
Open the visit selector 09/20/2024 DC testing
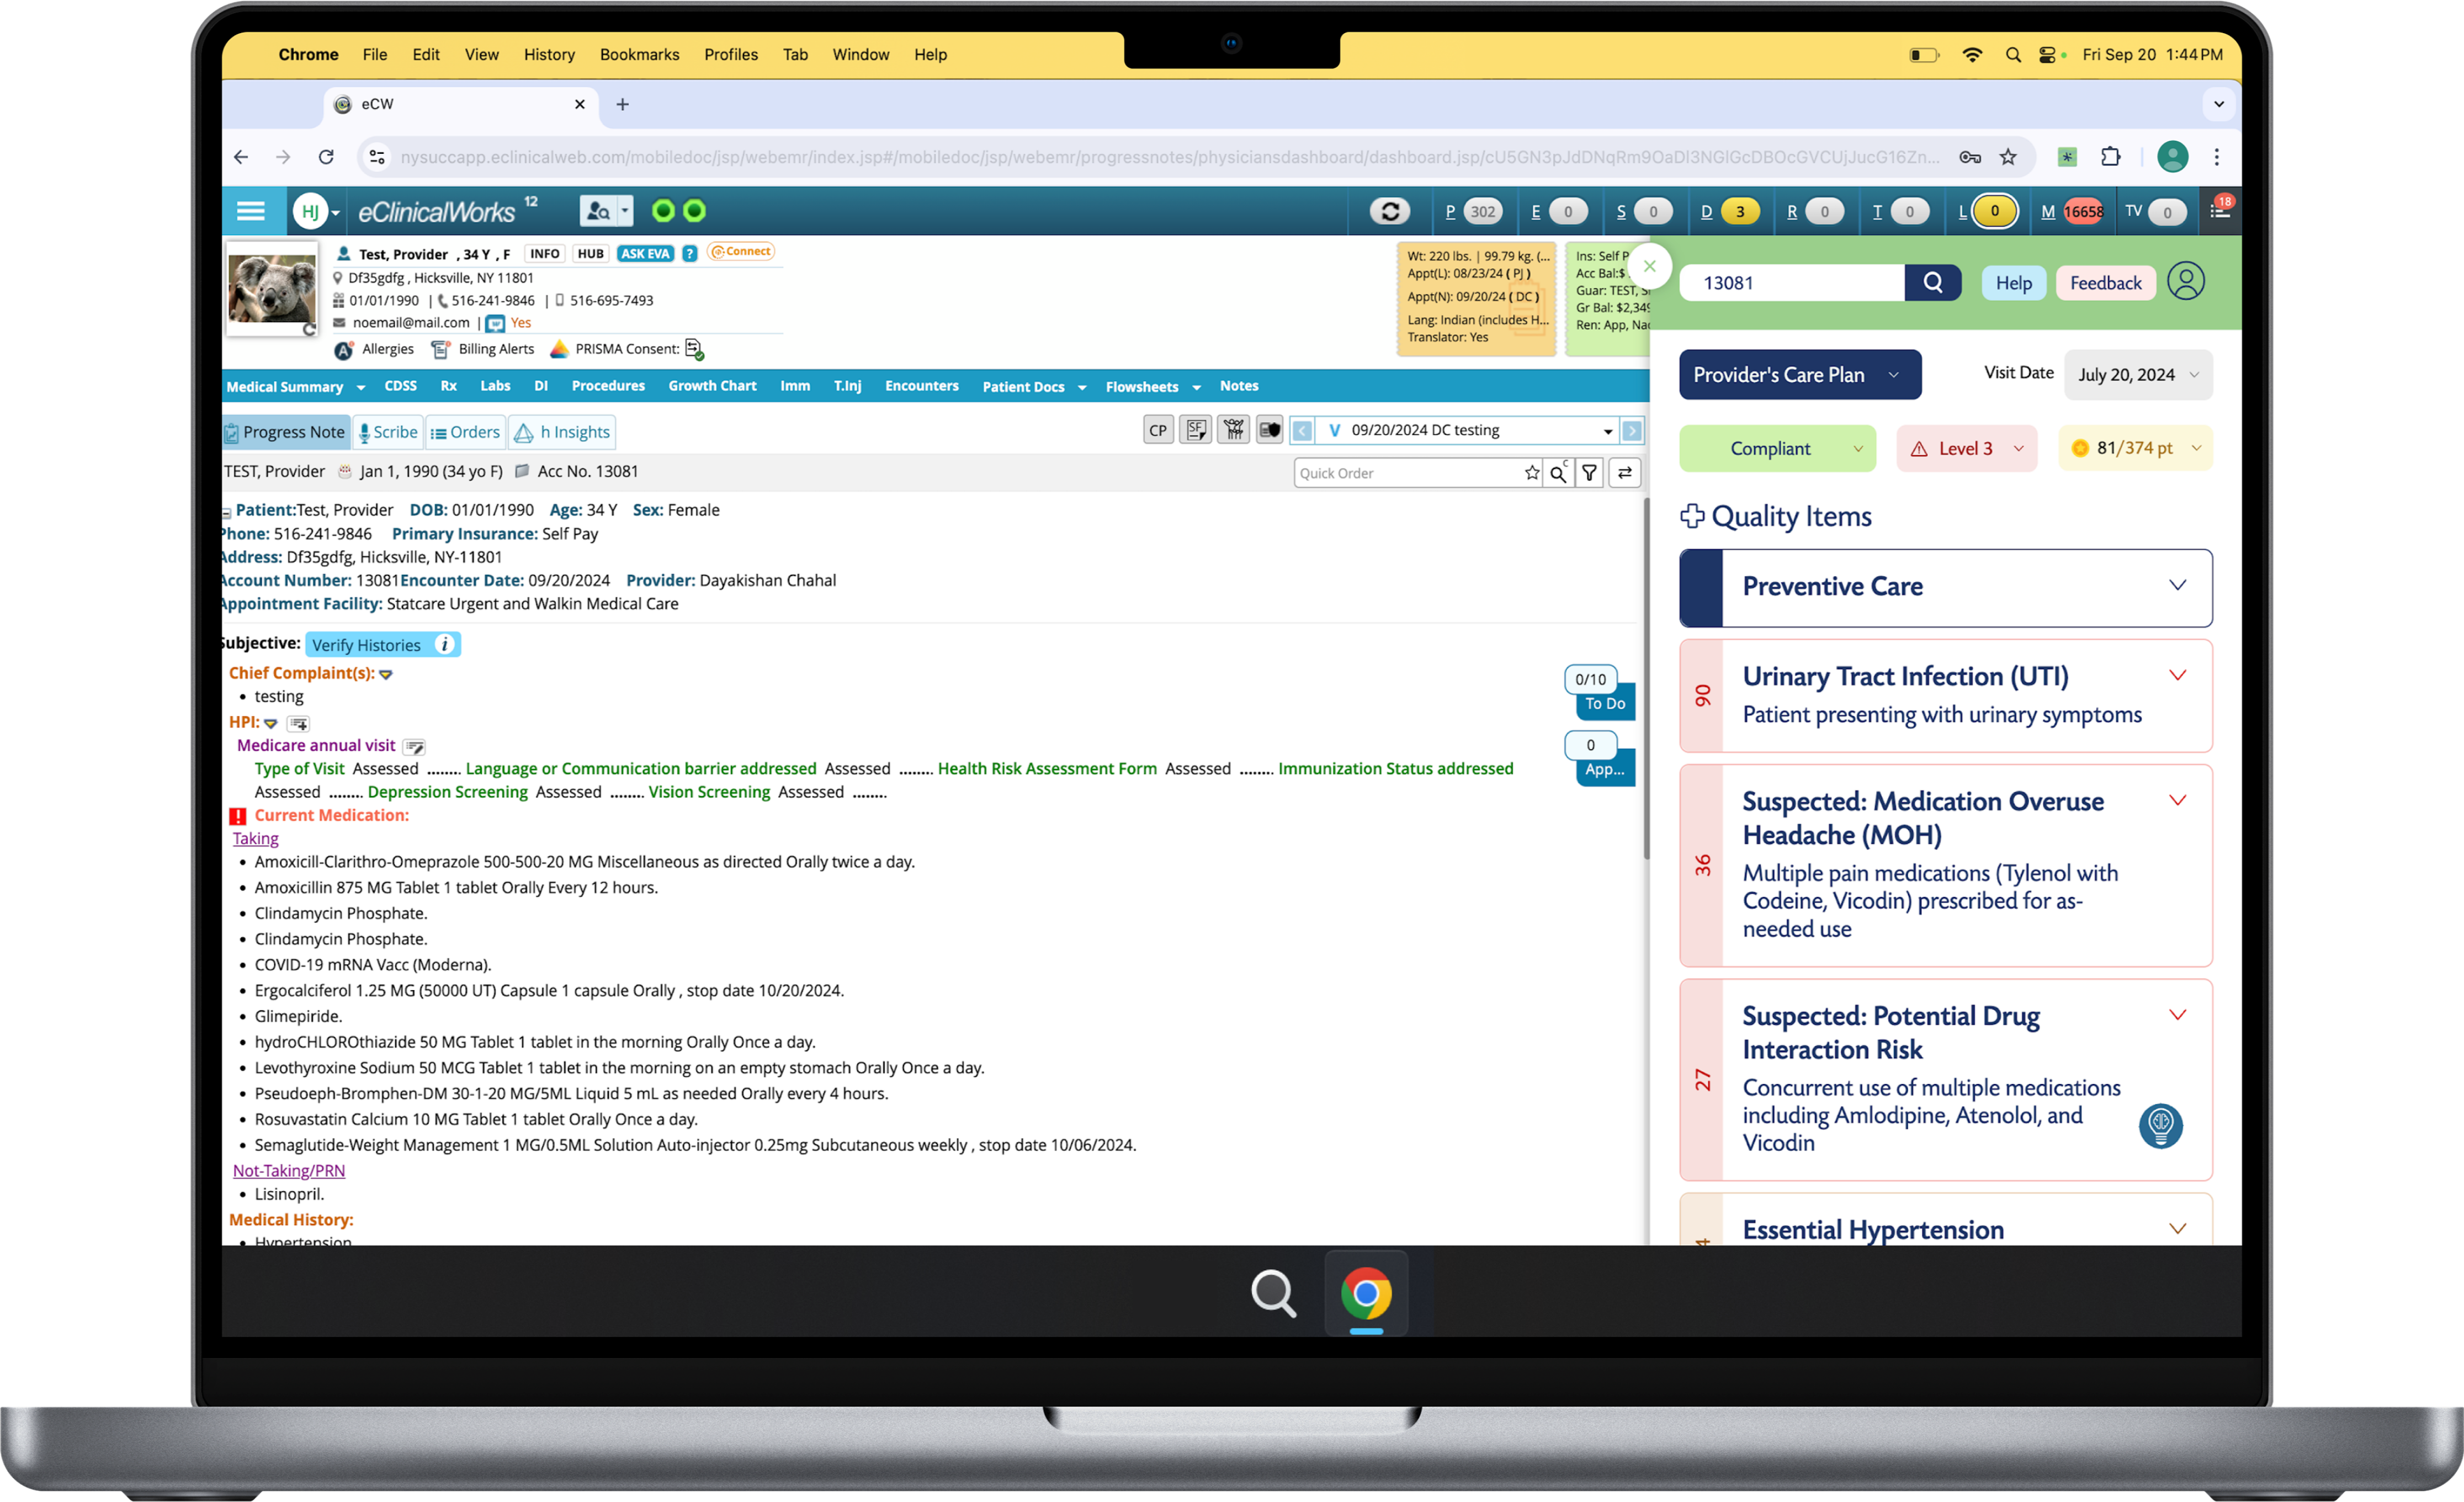pyautogui.click(x=1466, y=431)
